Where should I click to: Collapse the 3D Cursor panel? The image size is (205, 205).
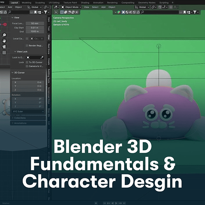(x=13, y=72)
